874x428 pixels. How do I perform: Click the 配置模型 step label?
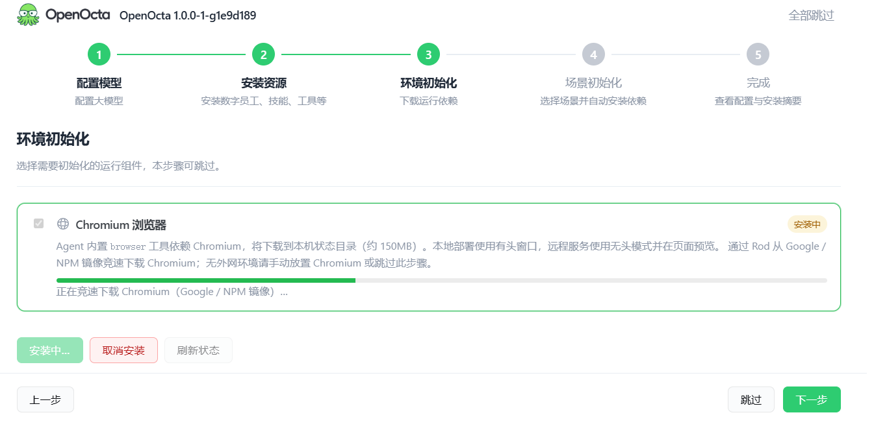tap(99, 83)
